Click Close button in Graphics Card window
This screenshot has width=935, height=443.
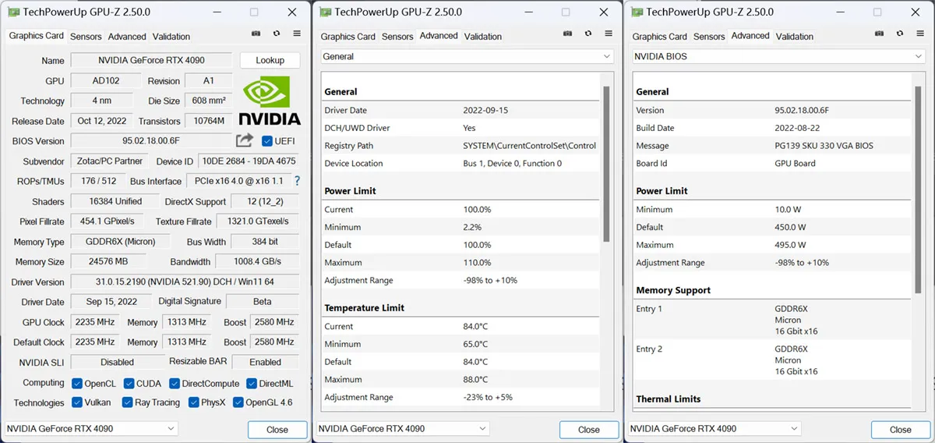(277, 430)
